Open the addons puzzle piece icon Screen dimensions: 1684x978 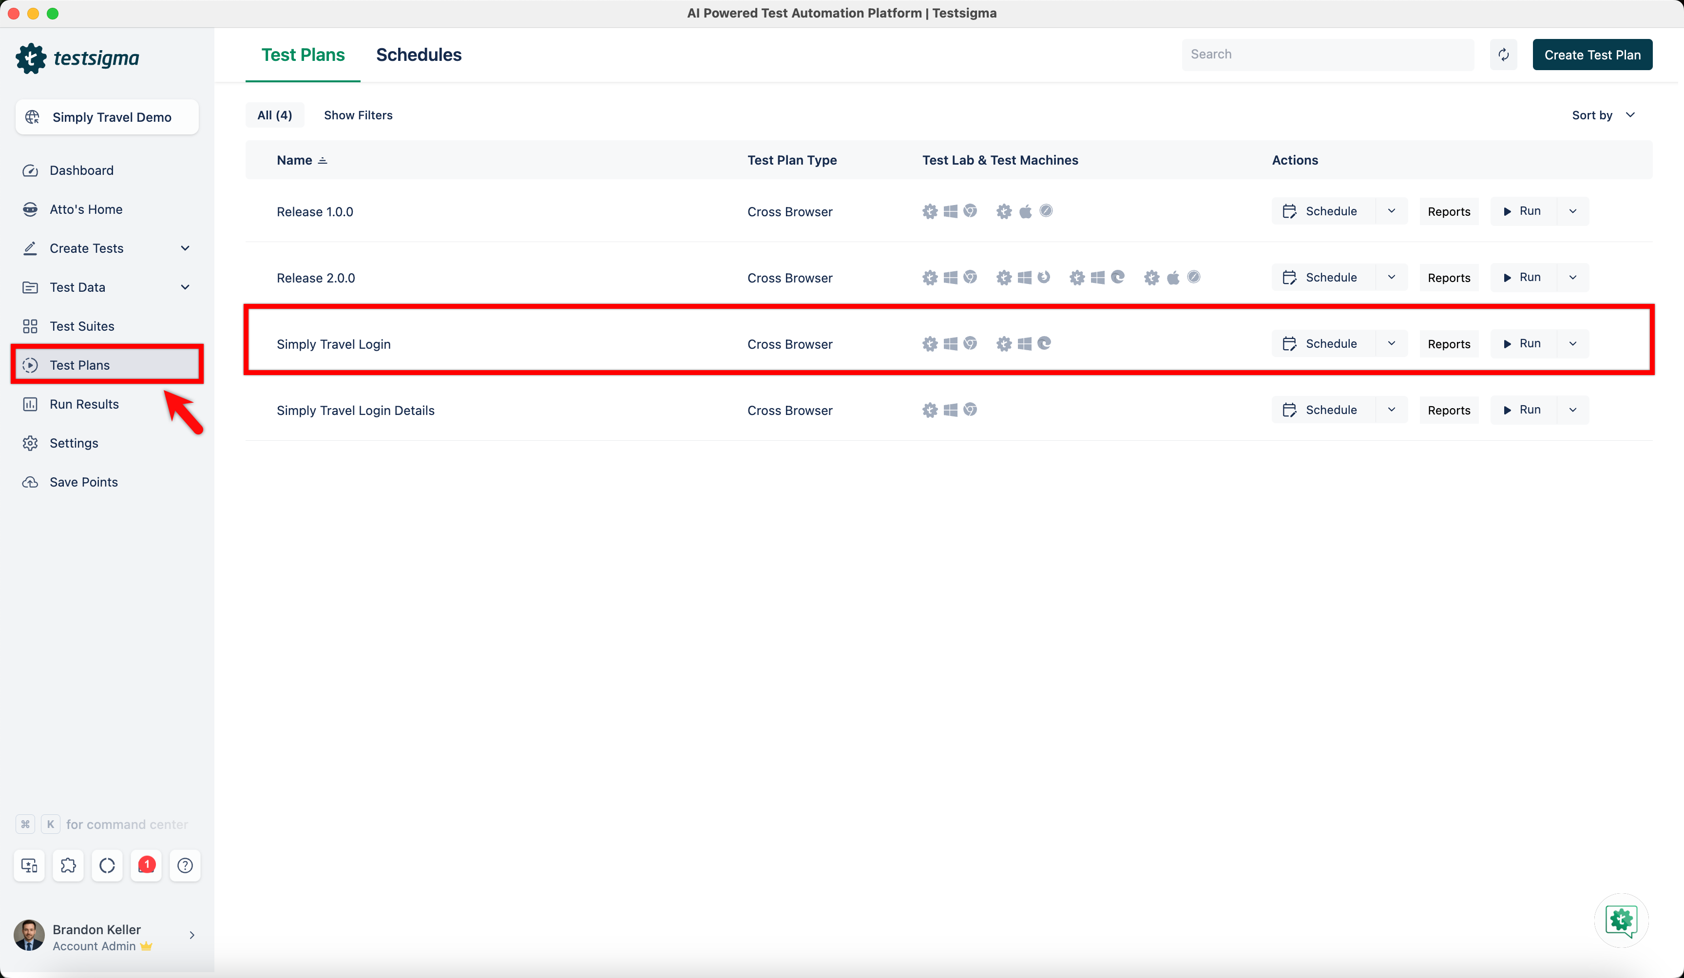68,865
